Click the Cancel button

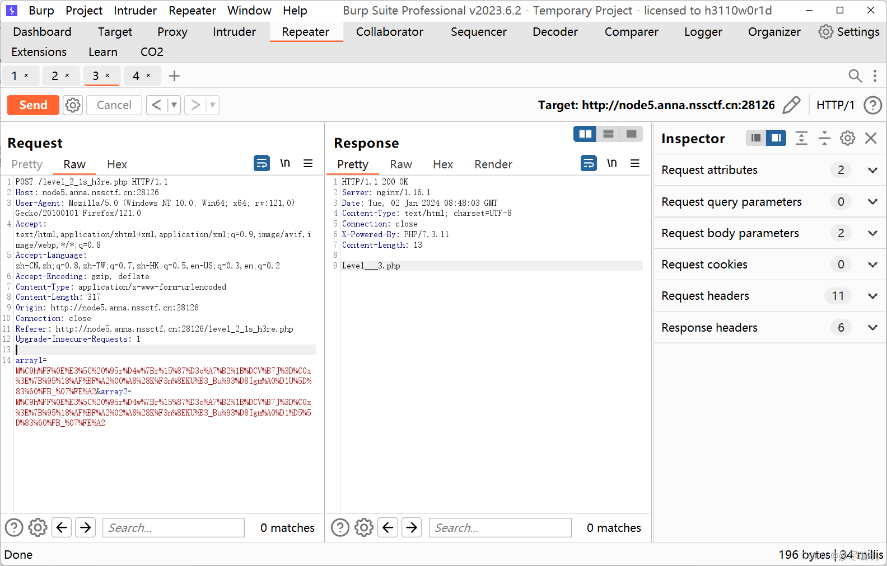(114, 105)
